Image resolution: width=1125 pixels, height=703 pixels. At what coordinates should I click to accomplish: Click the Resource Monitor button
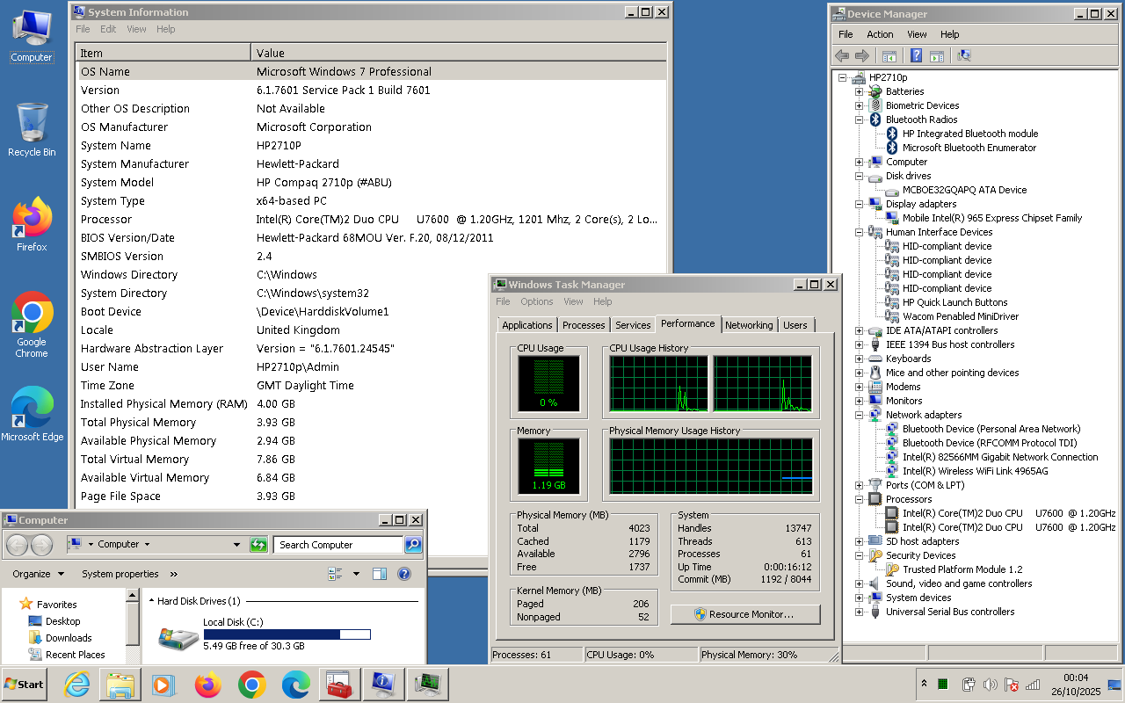[744, 614]
